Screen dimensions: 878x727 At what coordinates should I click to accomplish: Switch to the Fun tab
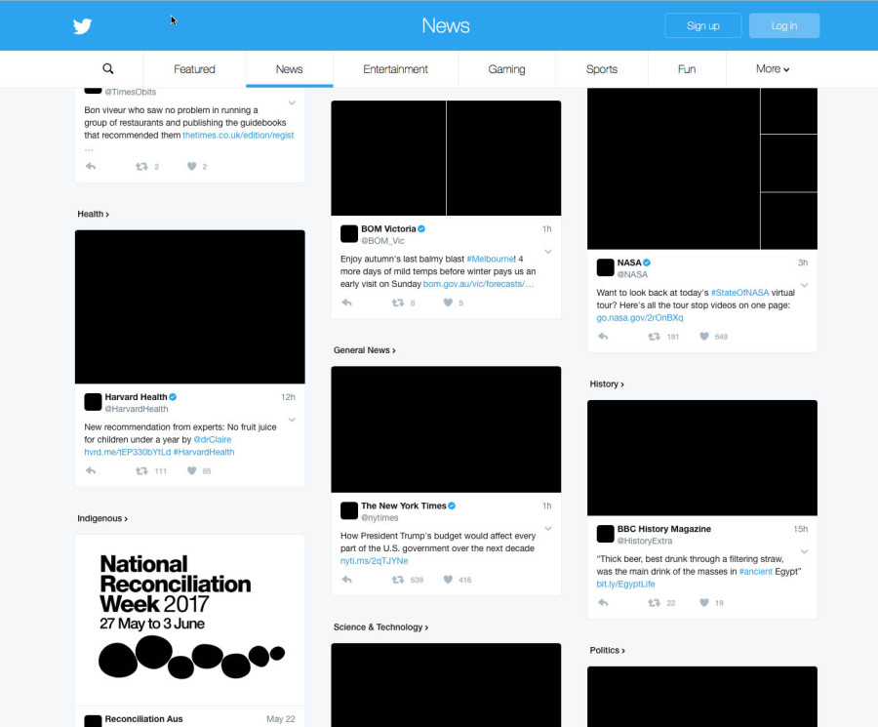687,69
